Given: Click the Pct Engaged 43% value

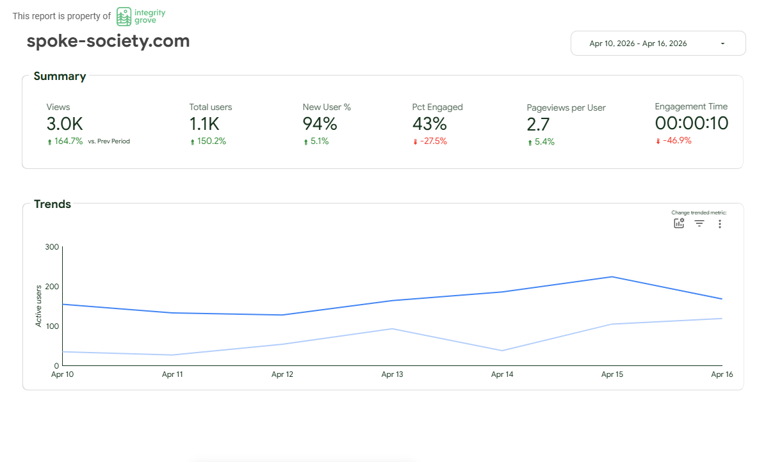Looking at the screenshot, I should 429,123.
